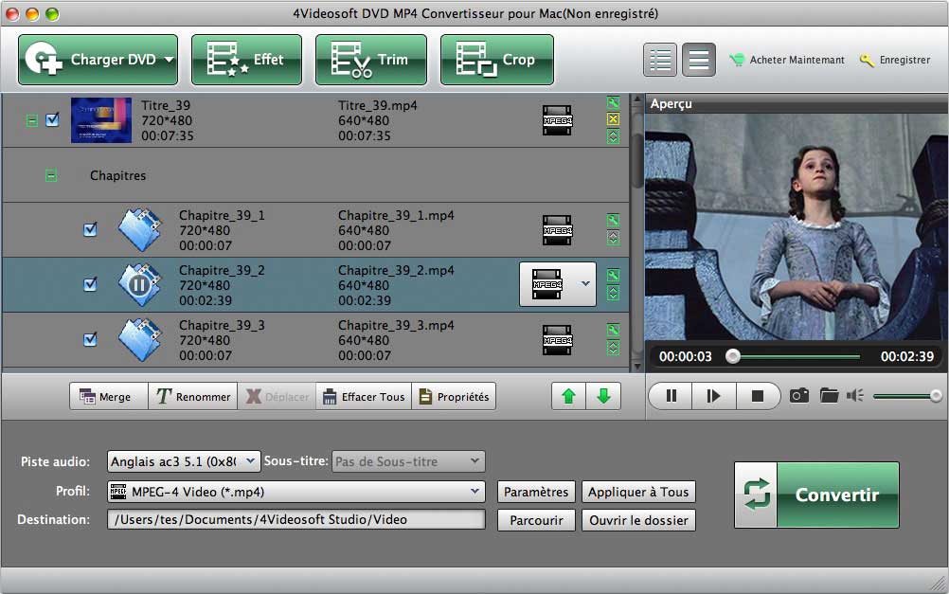Image resolution: width=949 pixels, height=594 pixels.
Task: Move item up with green arrow
Action: point(568,397)
